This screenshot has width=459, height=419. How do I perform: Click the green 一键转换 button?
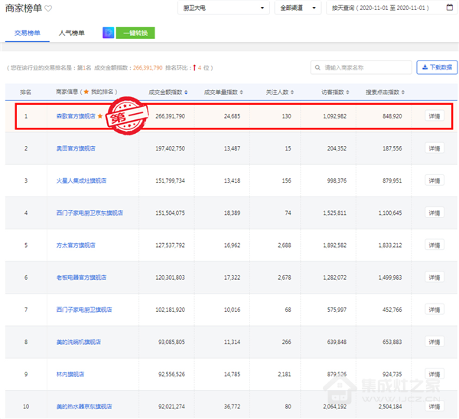[135, 33]
